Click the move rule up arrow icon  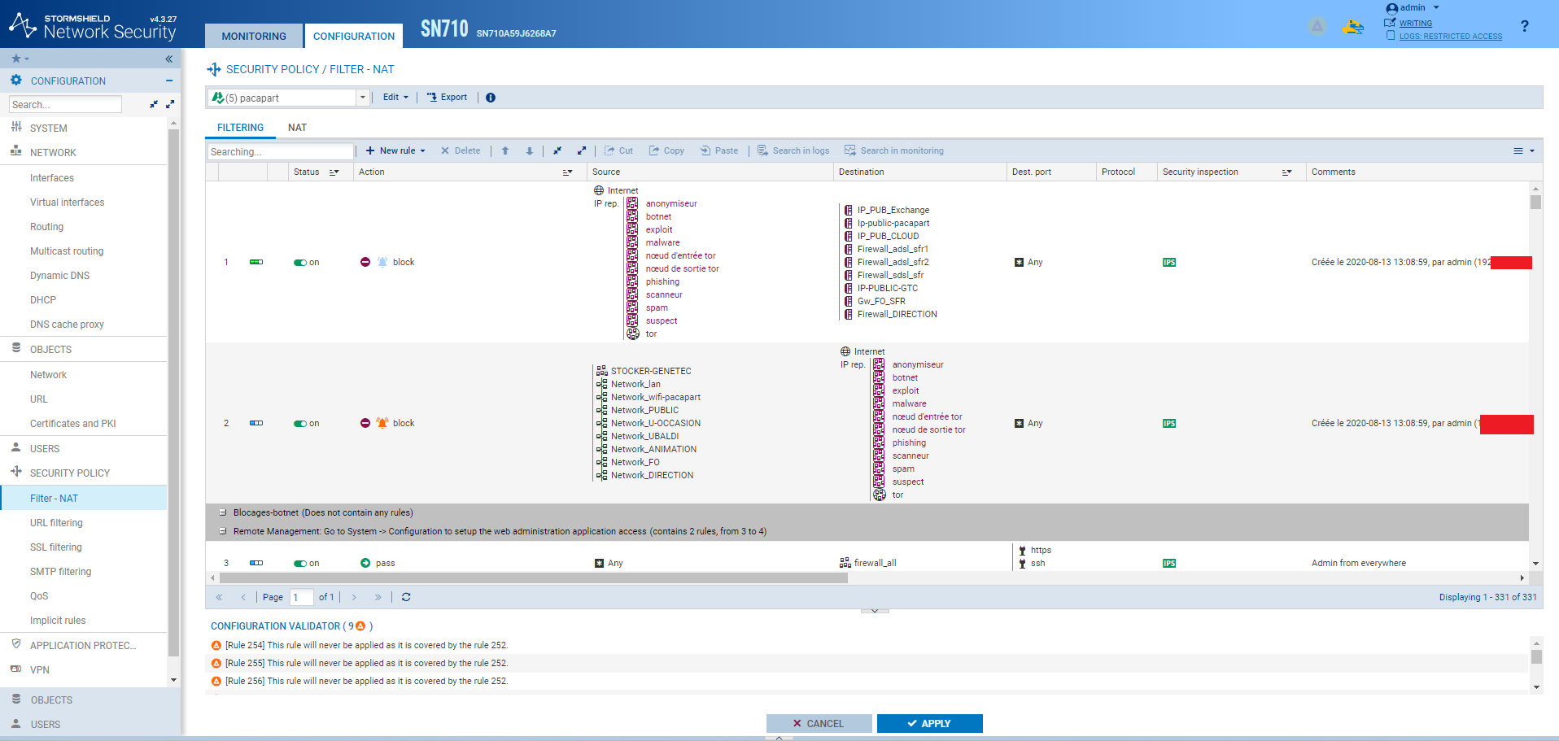click(505, 150)
